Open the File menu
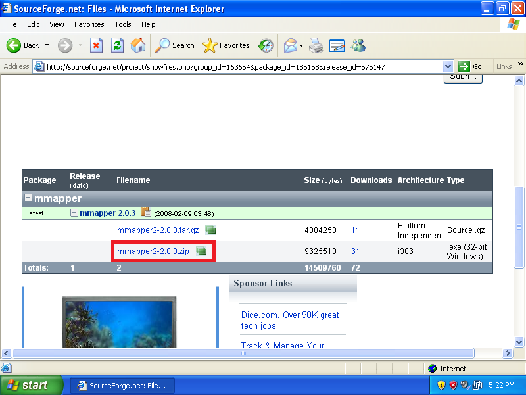The height and width of the screenshot is (395, 526). coord(11,24)
